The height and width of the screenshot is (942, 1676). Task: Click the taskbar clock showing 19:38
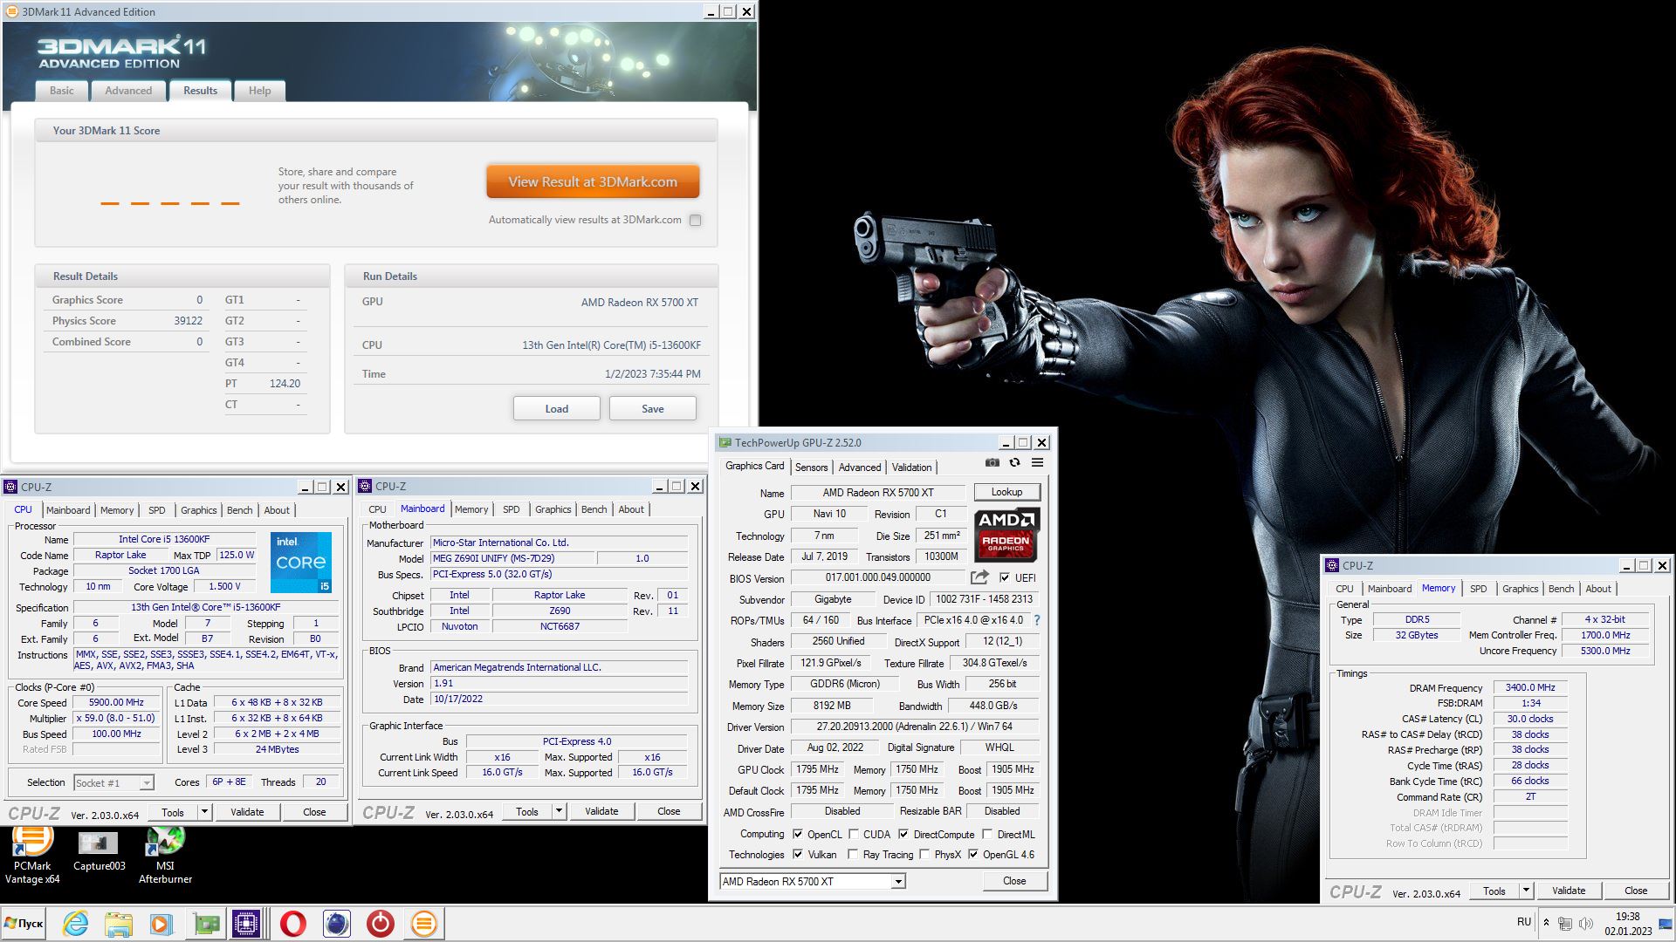point(1628,924)
